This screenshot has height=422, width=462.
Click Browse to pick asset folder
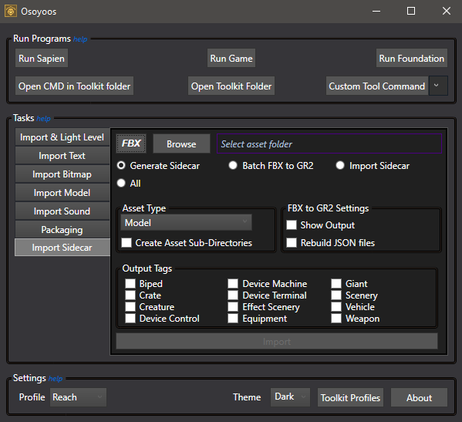[x=181, y=143]
